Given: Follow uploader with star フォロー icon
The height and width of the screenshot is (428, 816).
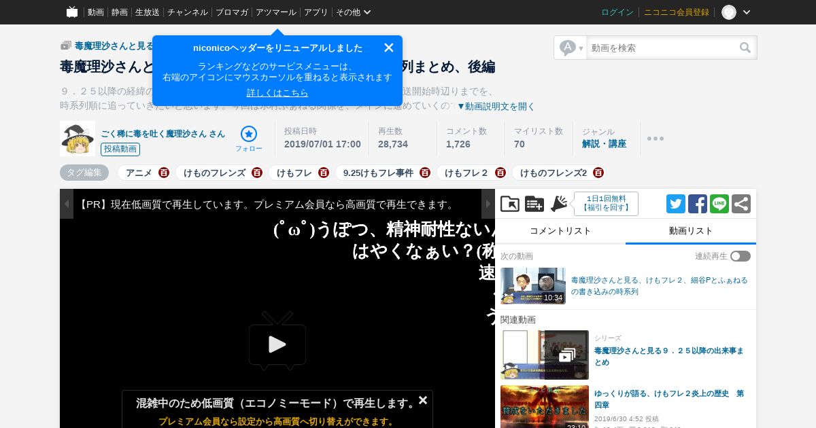Looking at the screenshot, I should click(249, 139).
